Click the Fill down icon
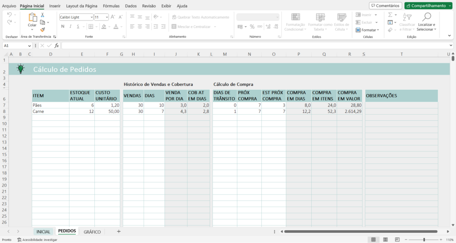Viewport: 456px width, 243px height. [x=390, y=22]
